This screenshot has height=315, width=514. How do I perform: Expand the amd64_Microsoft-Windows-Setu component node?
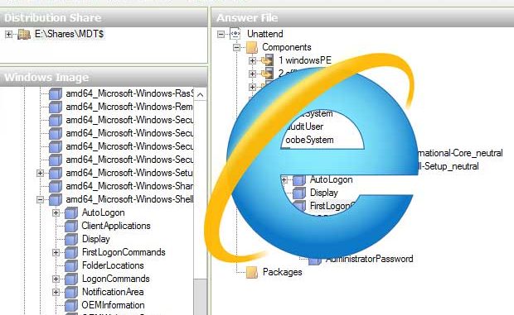[40, 173]
